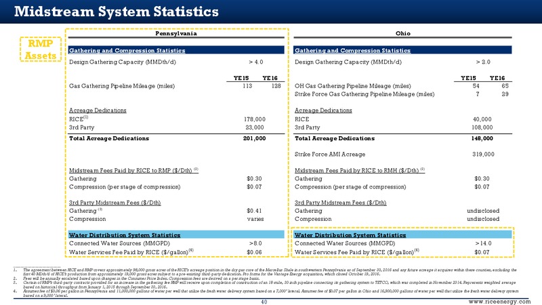Select Pennsylvania Gathering and Compression Statistics header
Screen dimensions: 542x305
coord(176,50)
